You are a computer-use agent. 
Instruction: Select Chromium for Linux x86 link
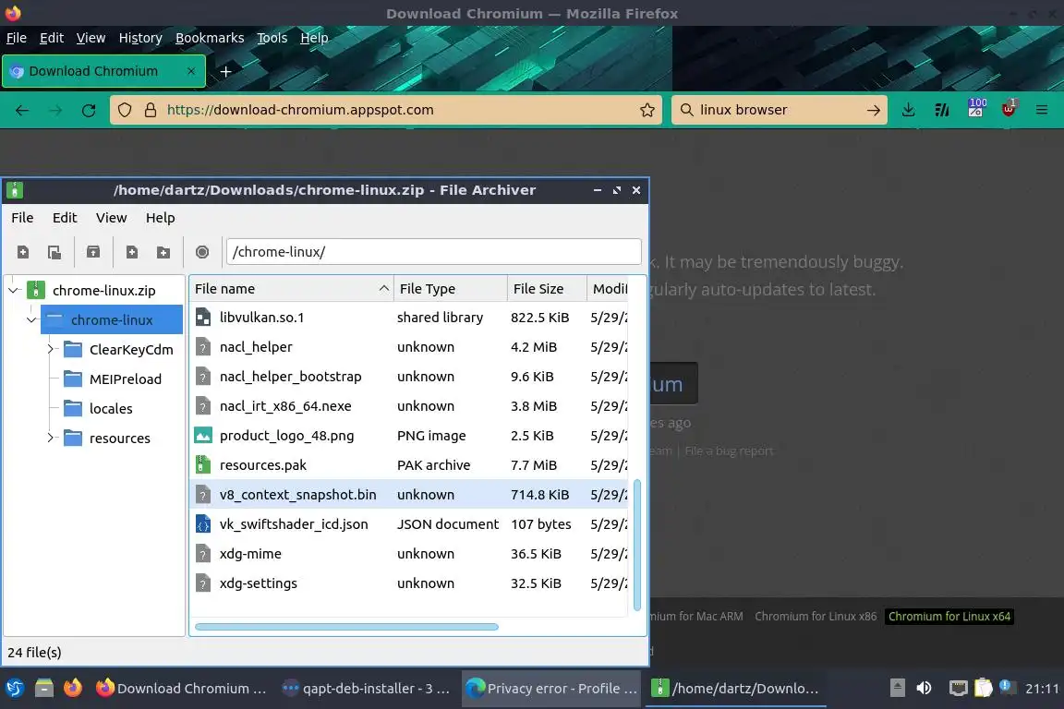[816, 616]
